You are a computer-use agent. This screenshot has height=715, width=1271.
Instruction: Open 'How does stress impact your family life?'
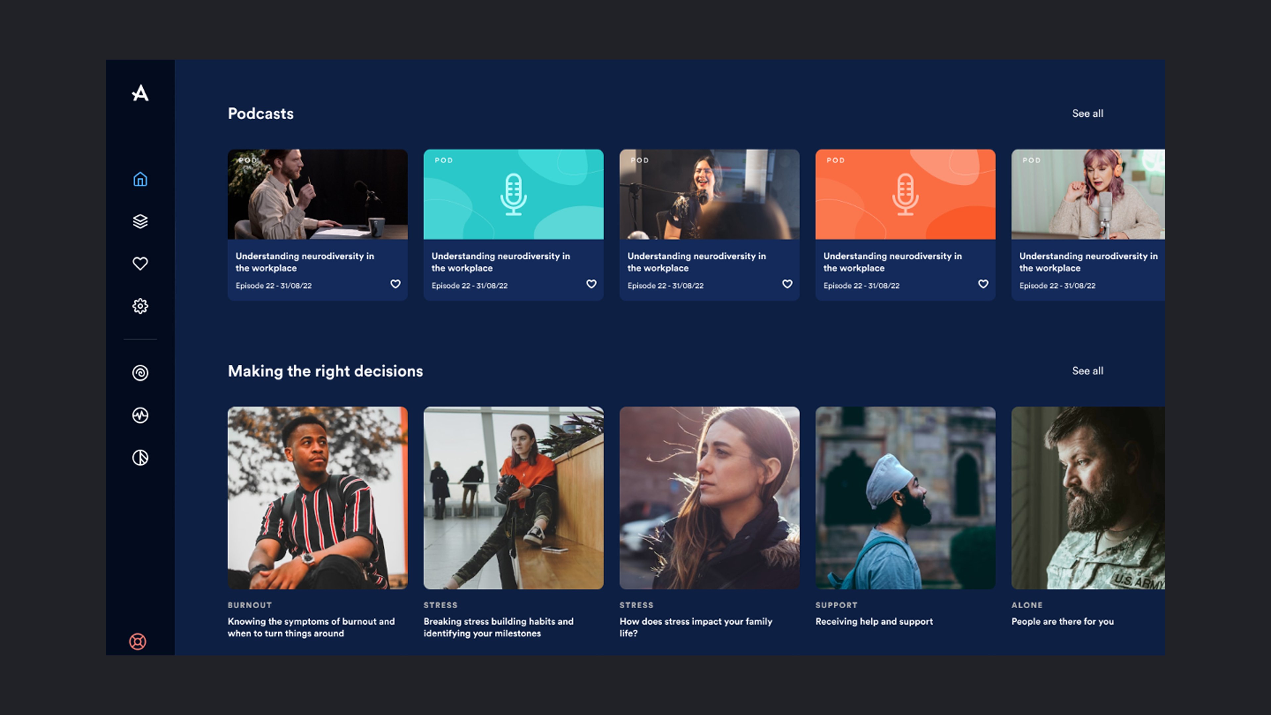[x=696, y=627]
